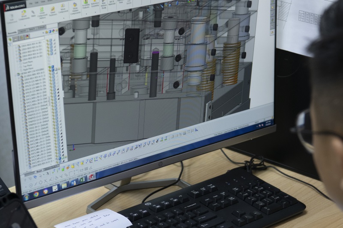Open Excel from the taskbar
The width and height of the screenshot is (343, 228).
(x=83, y=180)
